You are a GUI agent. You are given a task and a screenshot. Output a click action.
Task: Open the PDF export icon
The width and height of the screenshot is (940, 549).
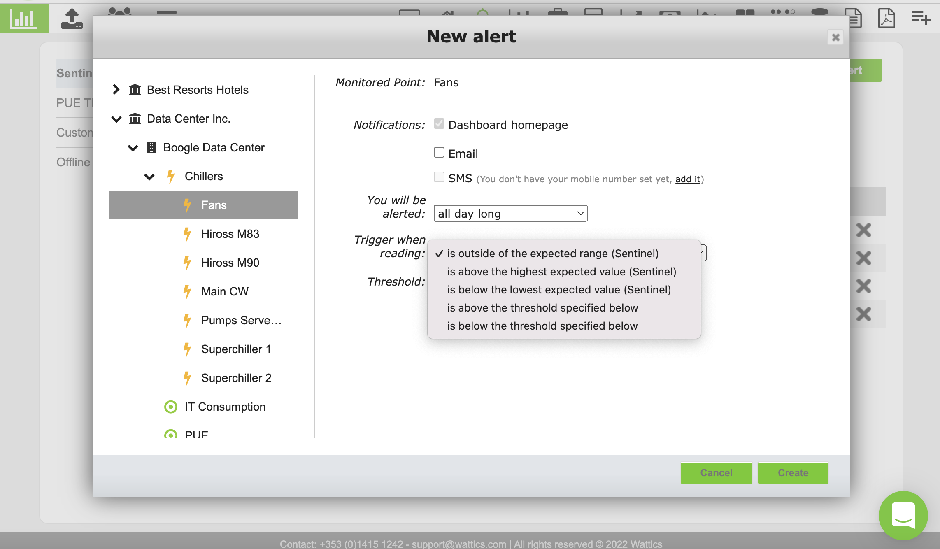click(x=886, y=18)
